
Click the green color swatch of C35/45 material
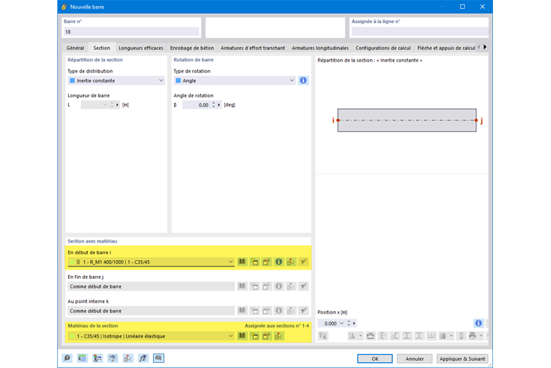coord(72,336)
